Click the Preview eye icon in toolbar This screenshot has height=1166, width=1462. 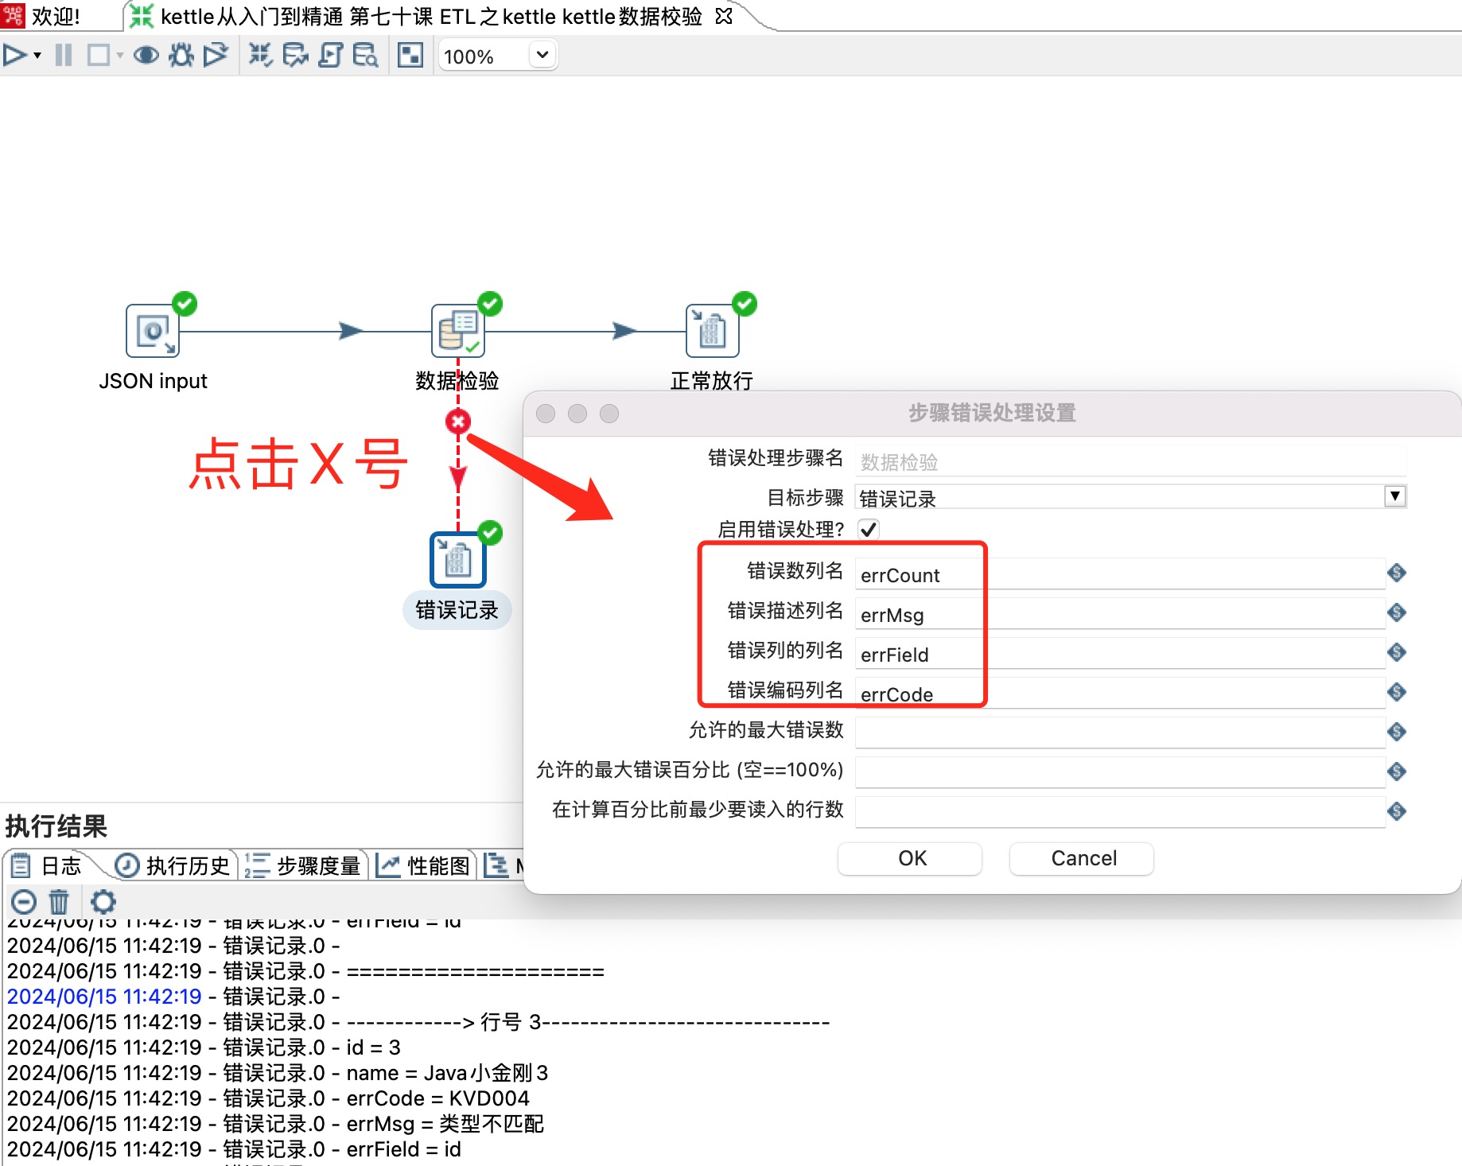point(146,55)
